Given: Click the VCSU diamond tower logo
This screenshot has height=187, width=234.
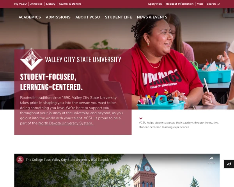Looking at the screenshot, I should coord(31,59).
